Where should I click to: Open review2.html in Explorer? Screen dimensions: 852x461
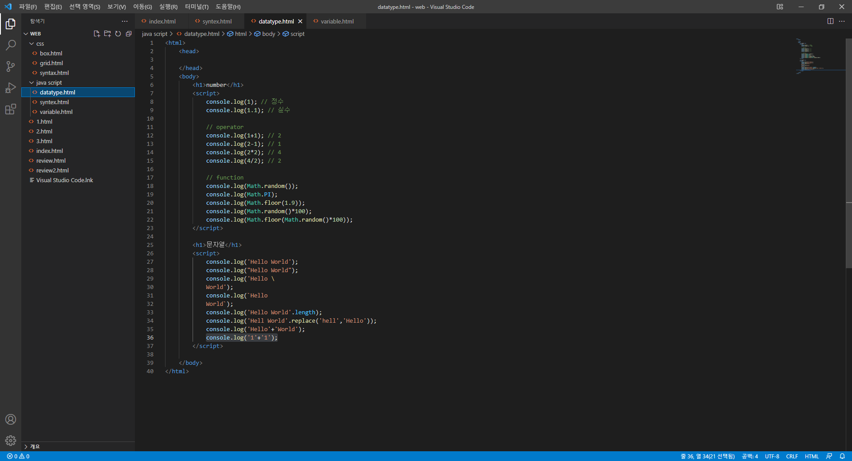(x=78, y=170)
